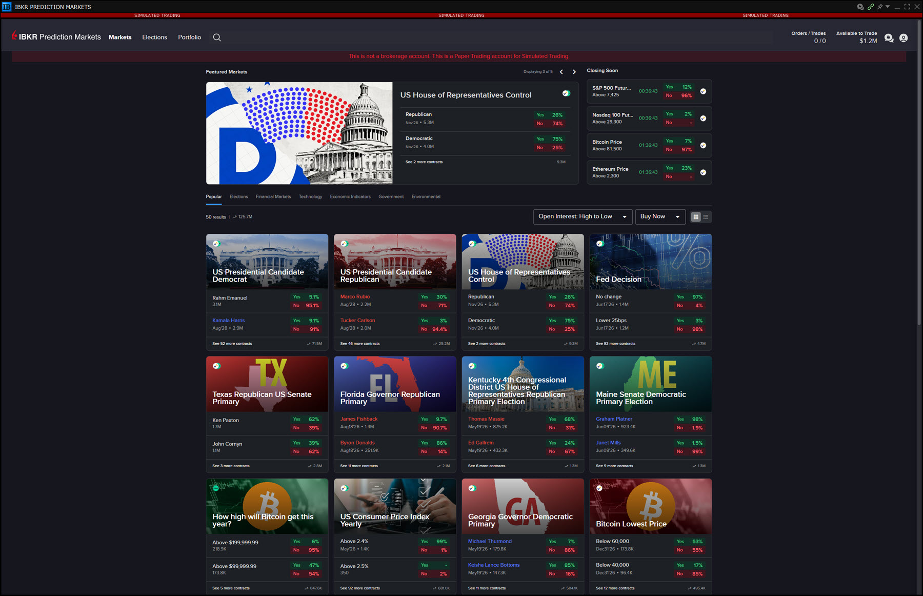
Task: Select Yes 30% for Marco Rubio
Action: [x=434, y=297]
